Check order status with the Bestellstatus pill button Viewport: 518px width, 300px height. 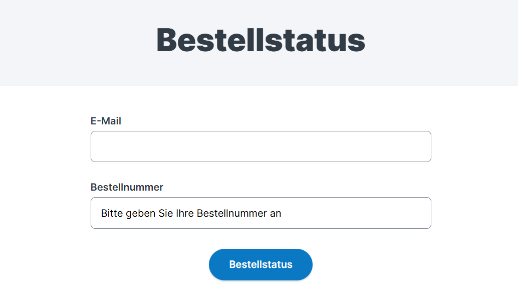pos(261,264)
